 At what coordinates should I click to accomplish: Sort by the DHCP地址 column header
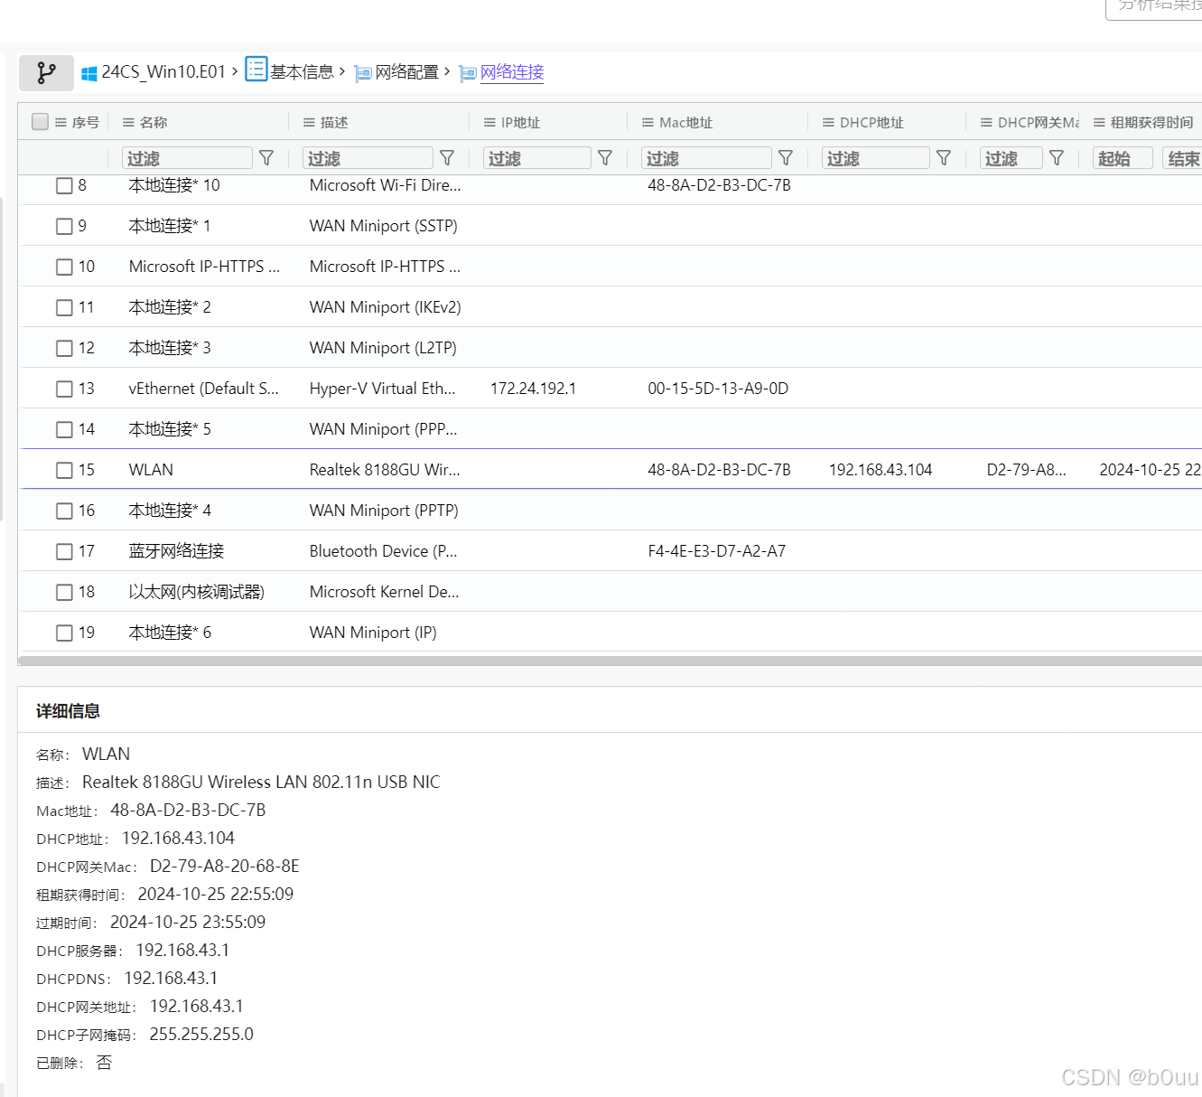tap(871, 122)
